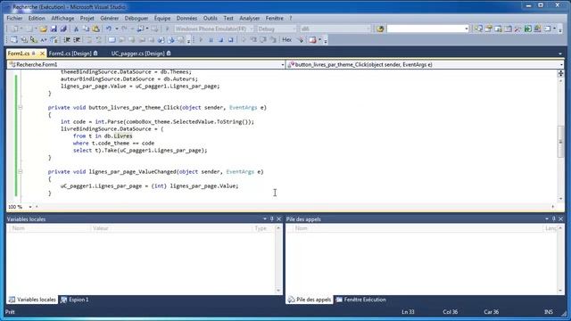Close the Form1.cs tab
Screen dimensions: 571x321
point(42,53)
